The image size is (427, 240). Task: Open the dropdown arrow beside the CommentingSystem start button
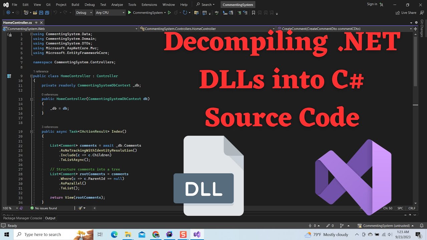click(165, 13)
